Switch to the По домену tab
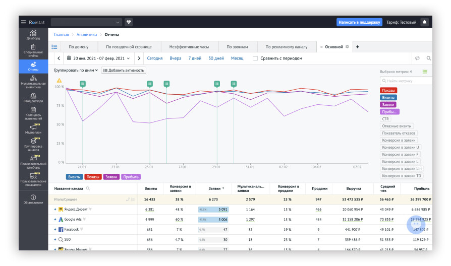451x266 pixels. click(78, 47)
